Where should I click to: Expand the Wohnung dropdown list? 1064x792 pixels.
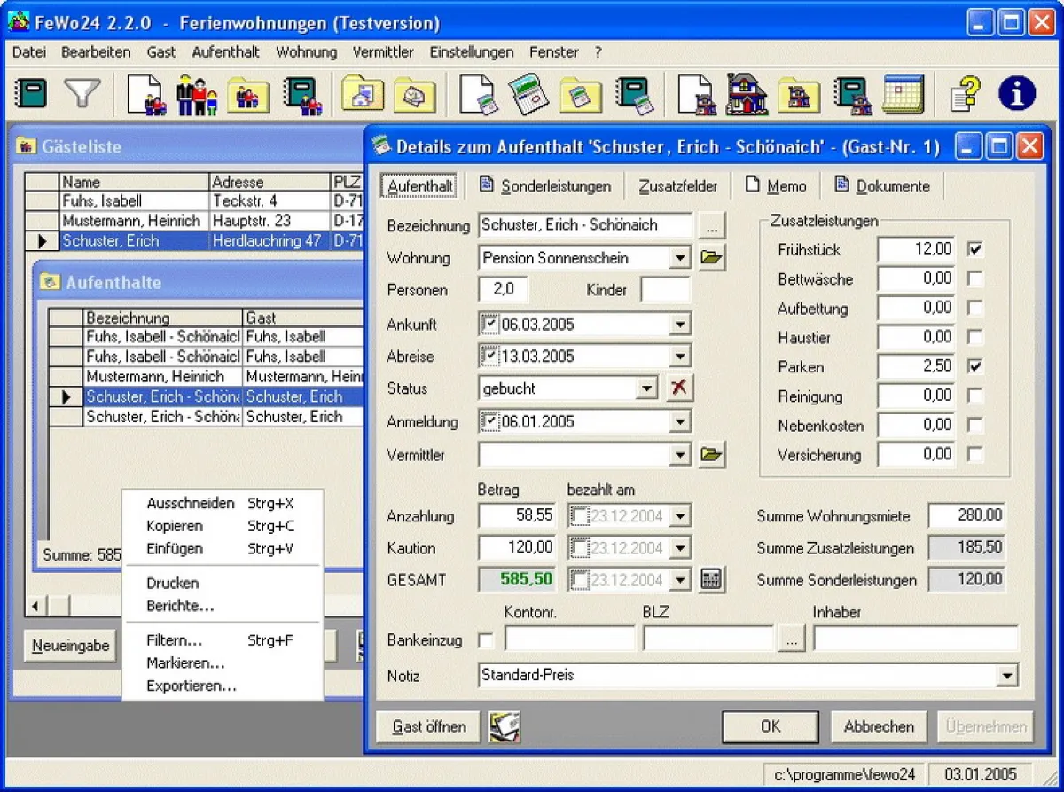coord(680,258)
